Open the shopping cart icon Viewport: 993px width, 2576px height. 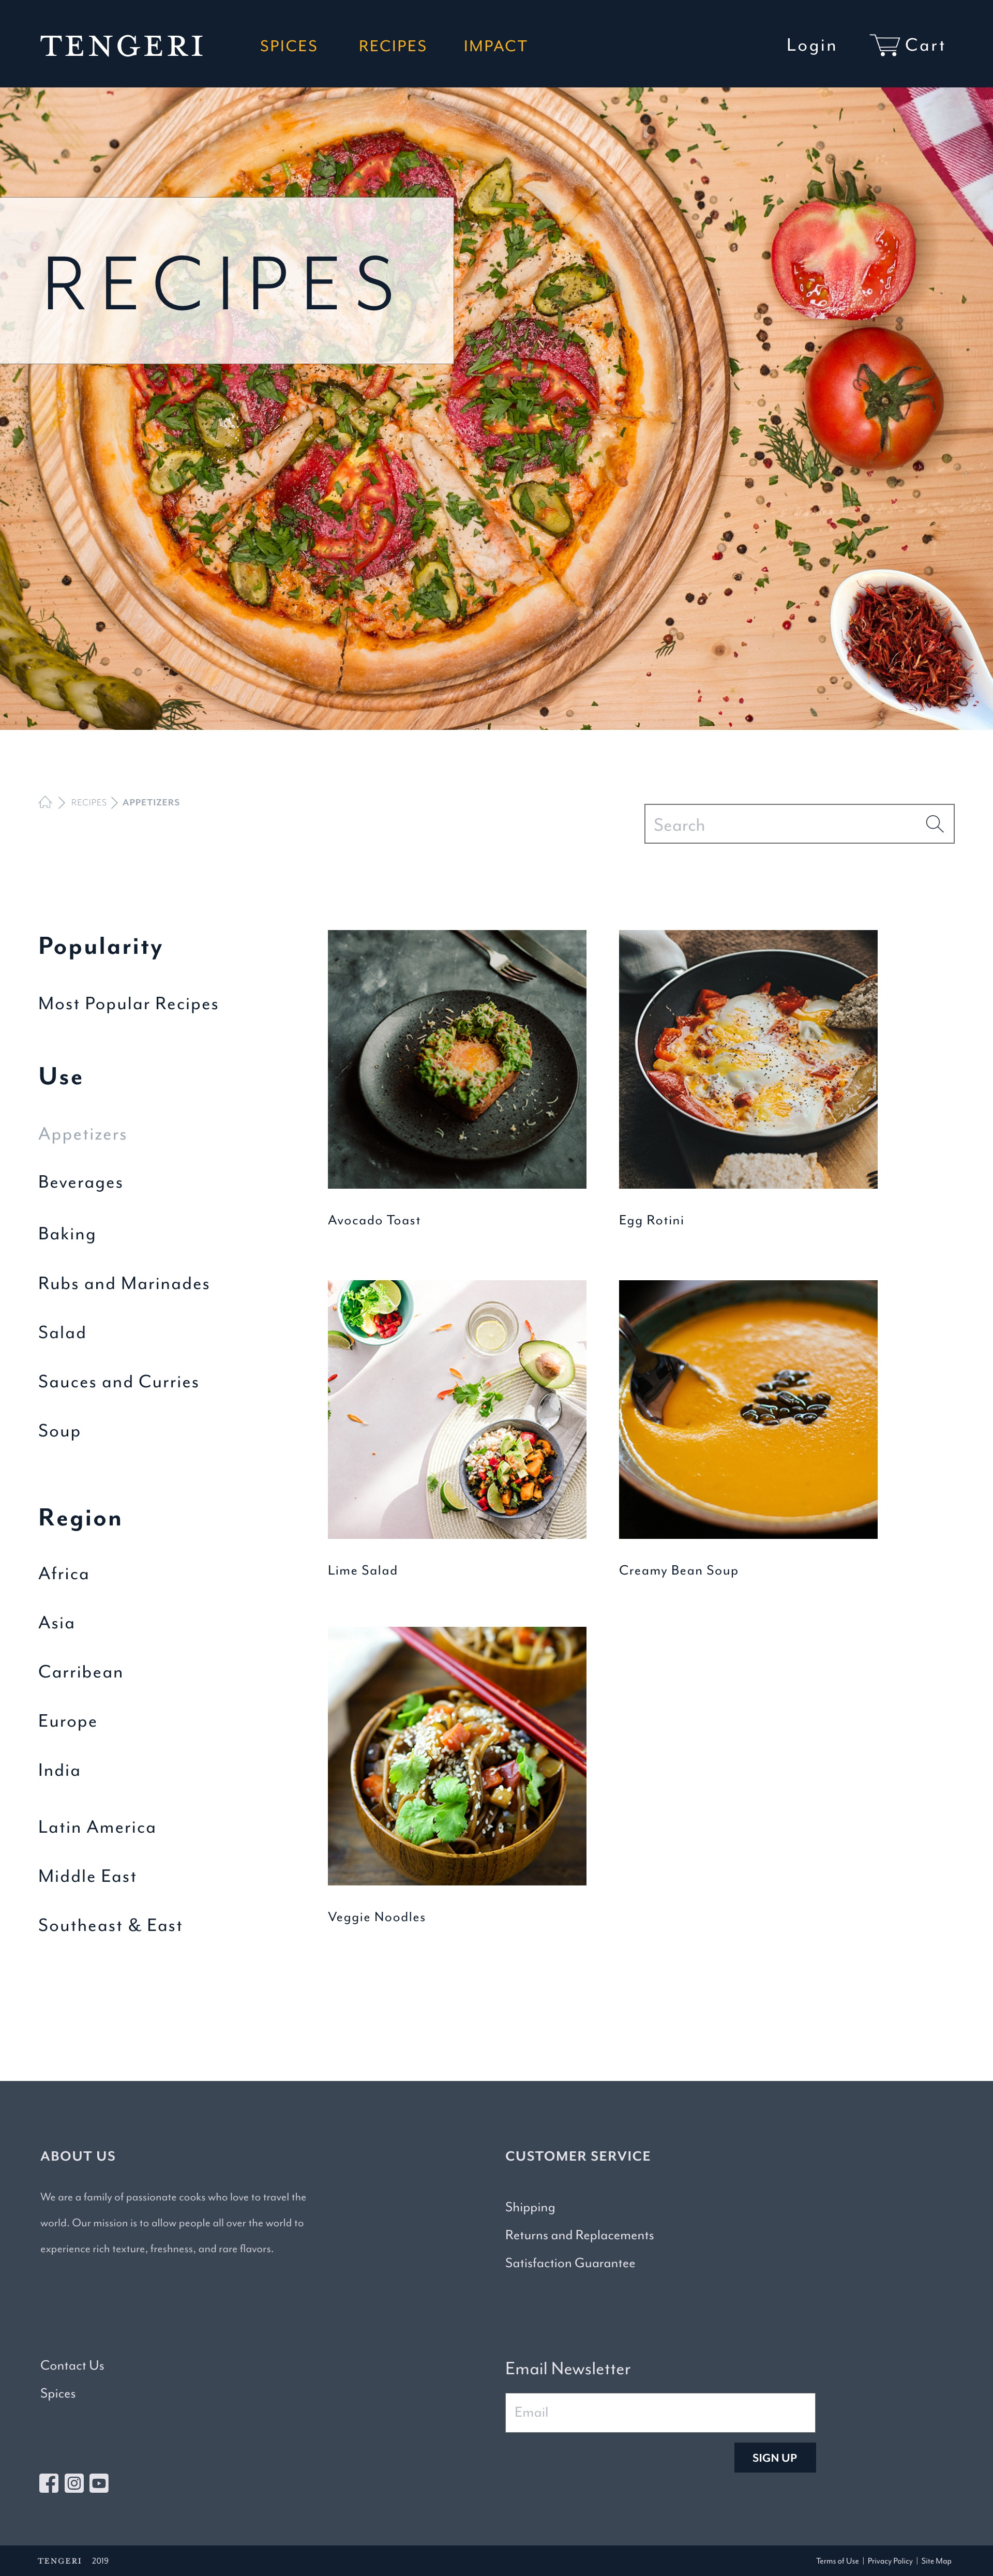click(x=884, y=45)
